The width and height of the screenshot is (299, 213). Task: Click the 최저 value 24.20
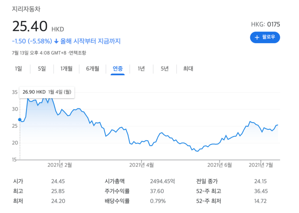coord(58,201)
